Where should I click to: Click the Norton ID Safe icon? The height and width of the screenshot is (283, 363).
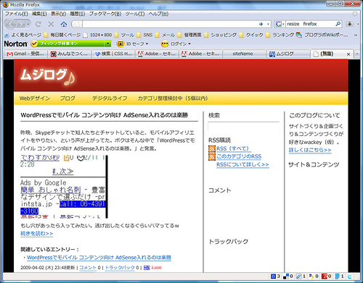pyautogui.click(x=121, y=43)
